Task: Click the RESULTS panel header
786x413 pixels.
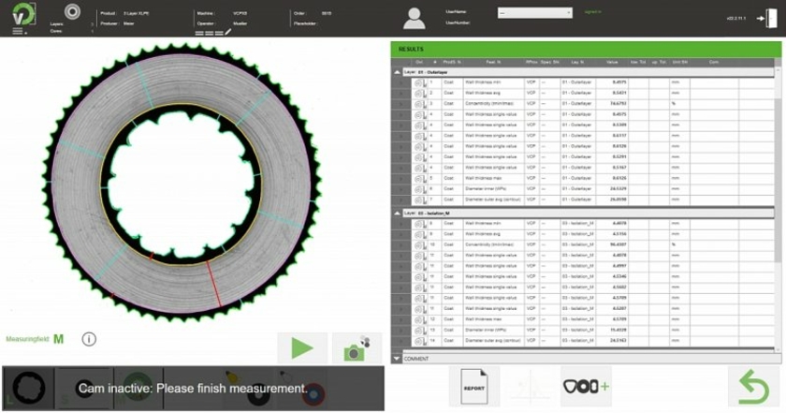Action: click(x=586, y=50)
